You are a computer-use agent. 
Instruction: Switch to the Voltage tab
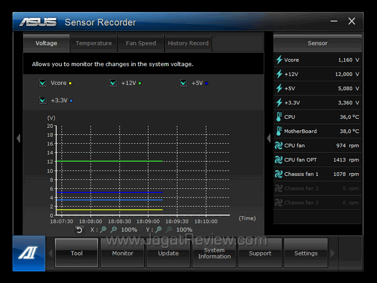point(46,43)
